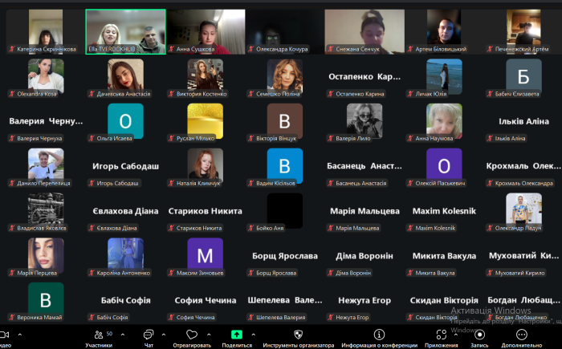Toggle the video camera button
562x349 pixels.
pyautogui.click(x=5, y=335)
